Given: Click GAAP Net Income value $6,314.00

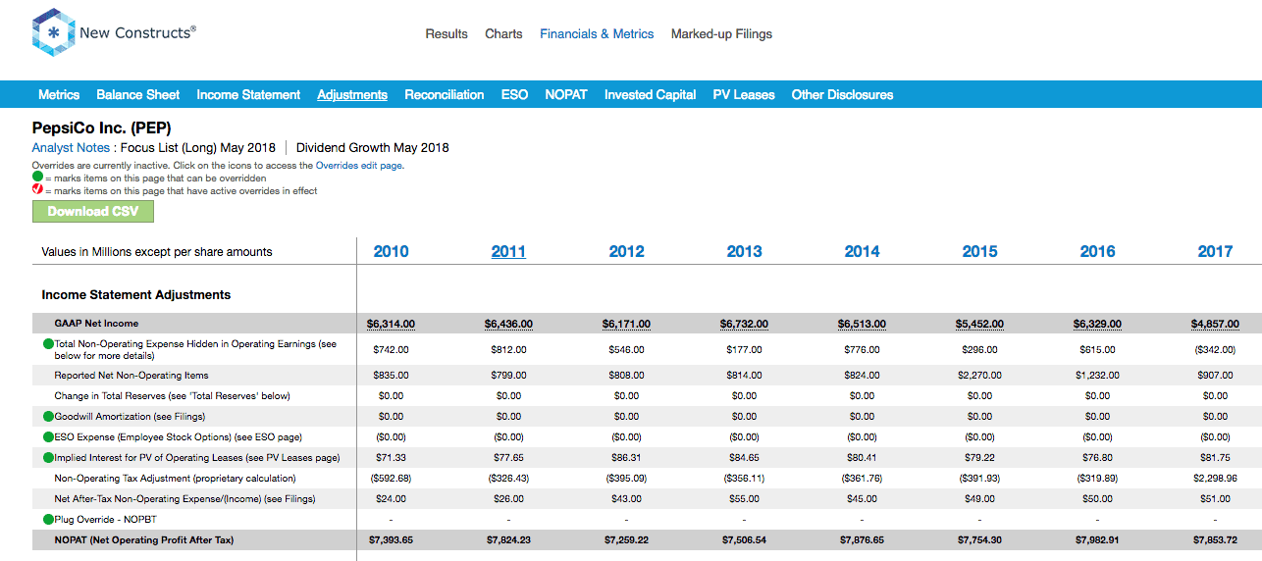Looking at the screenshot, I should [391, 324].
